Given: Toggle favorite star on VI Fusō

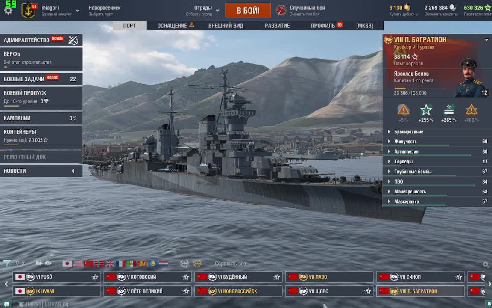Looking at the screenshot, I should tap(95, 277).
